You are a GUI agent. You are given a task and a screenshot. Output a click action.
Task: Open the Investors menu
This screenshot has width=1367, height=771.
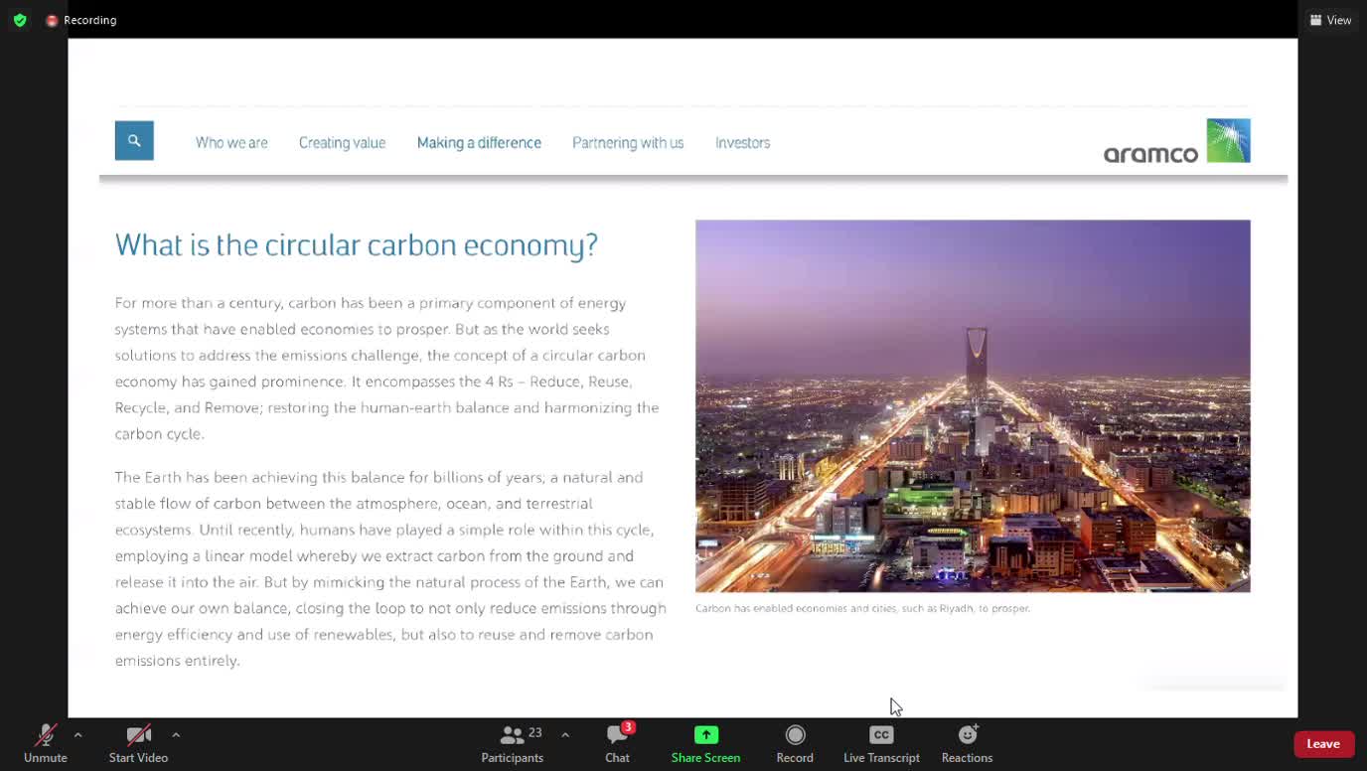(x=743, y=143)
